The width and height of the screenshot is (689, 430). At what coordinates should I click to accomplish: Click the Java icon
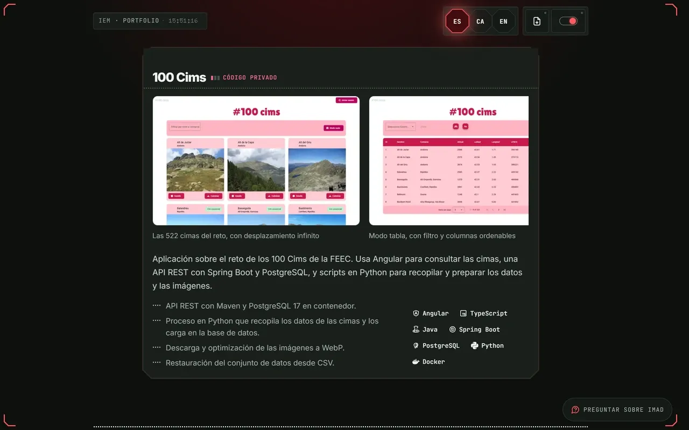(416, 329)
